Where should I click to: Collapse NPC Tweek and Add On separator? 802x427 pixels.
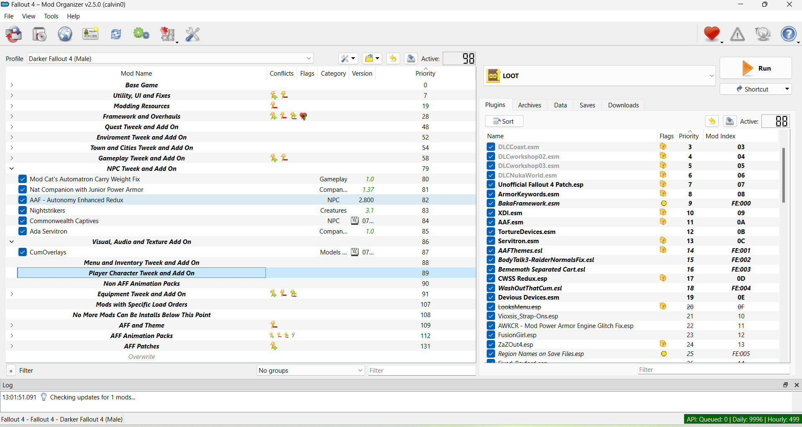tap(12, 168)
